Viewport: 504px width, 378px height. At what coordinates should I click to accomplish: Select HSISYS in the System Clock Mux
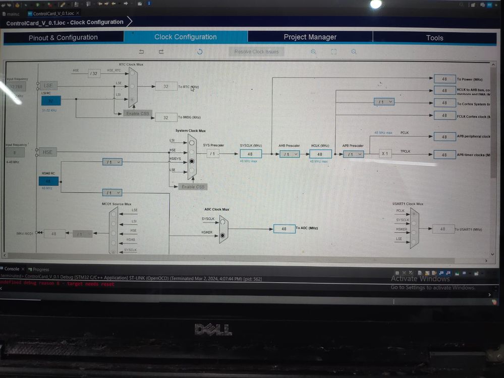coord(192,161)
